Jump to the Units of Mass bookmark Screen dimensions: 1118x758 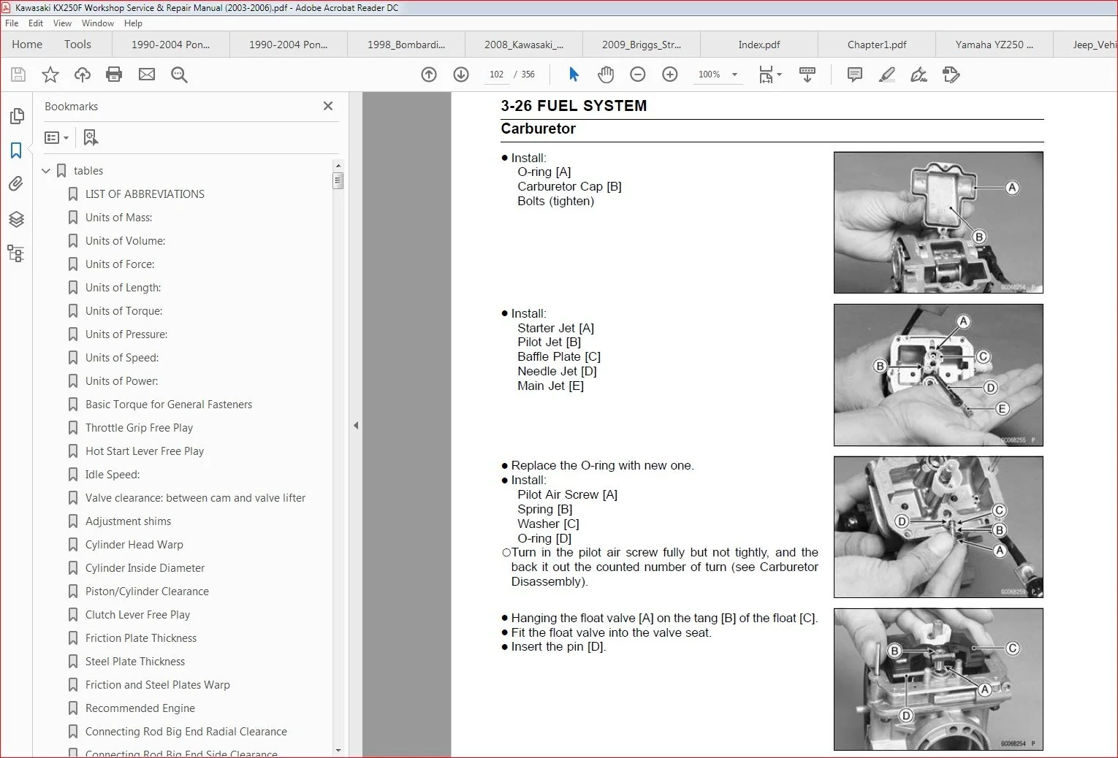(x=118, y=218)
